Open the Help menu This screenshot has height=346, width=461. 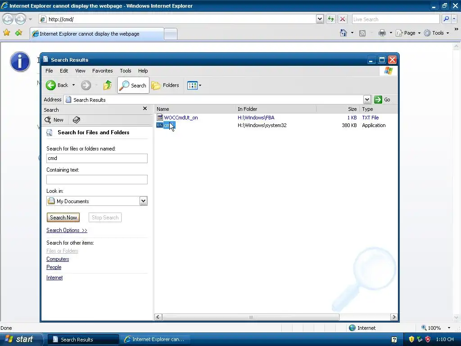point(143,71)
